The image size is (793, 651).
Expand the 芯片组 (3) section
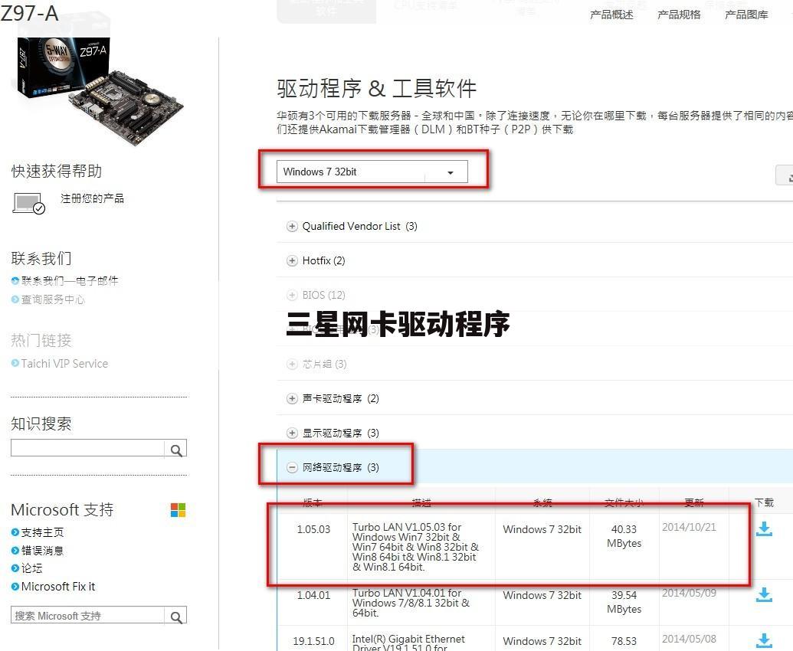coord(292,364)
